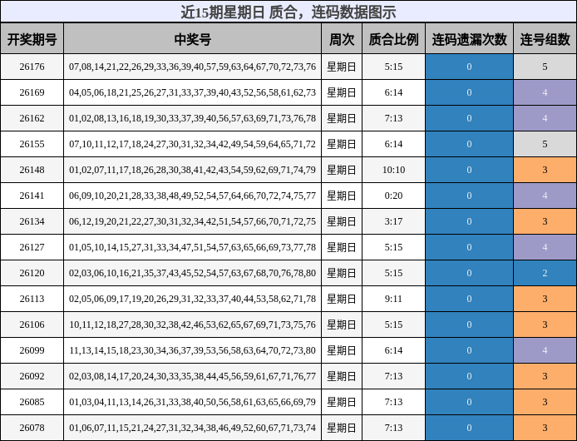Click the 质合比例 column header
The width and height of the screenshot is (577, 441).
click(x=394, y=38)
